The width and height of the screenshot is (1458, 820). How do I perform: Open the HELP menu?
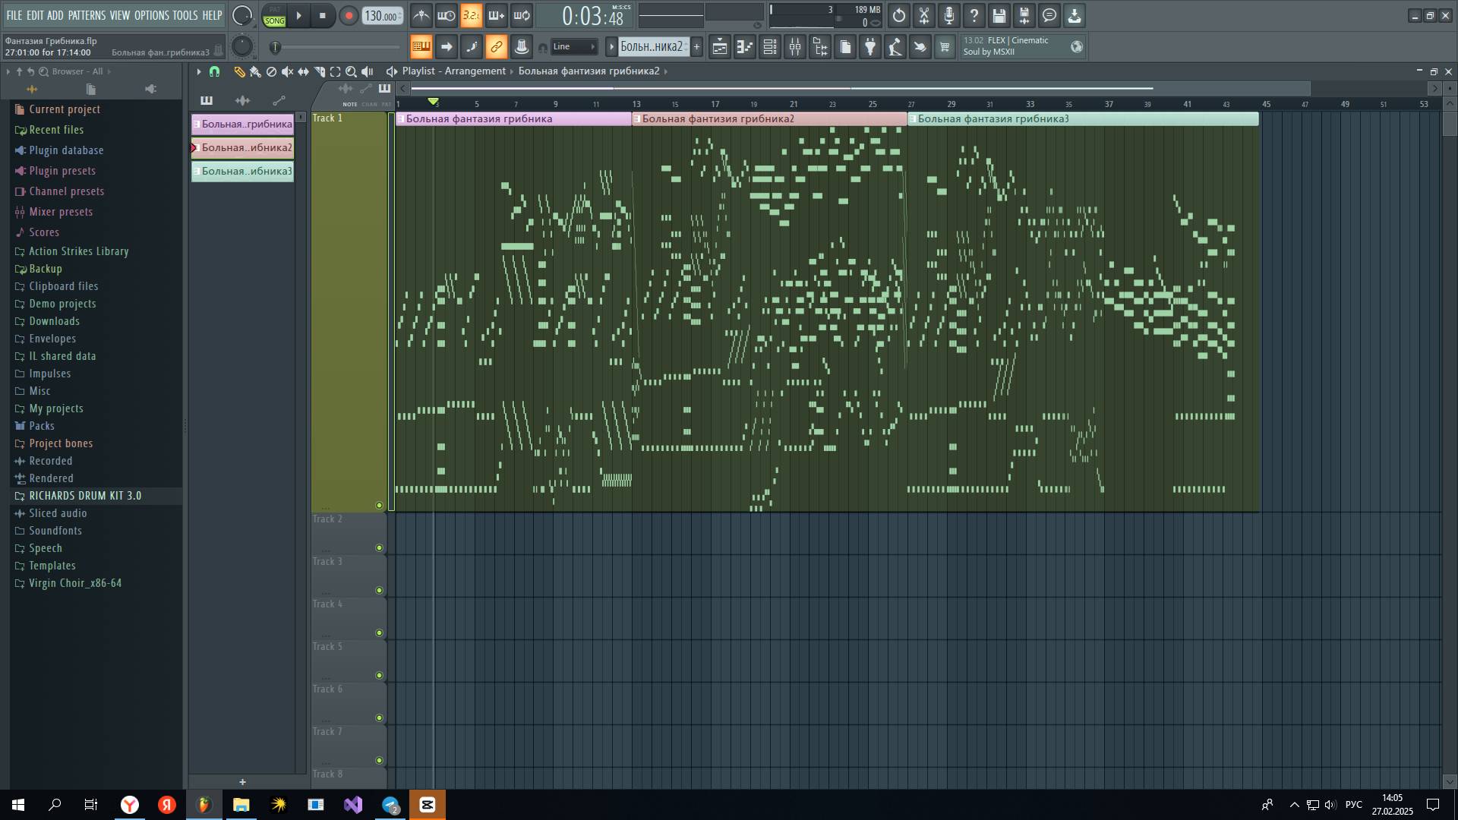212,15
